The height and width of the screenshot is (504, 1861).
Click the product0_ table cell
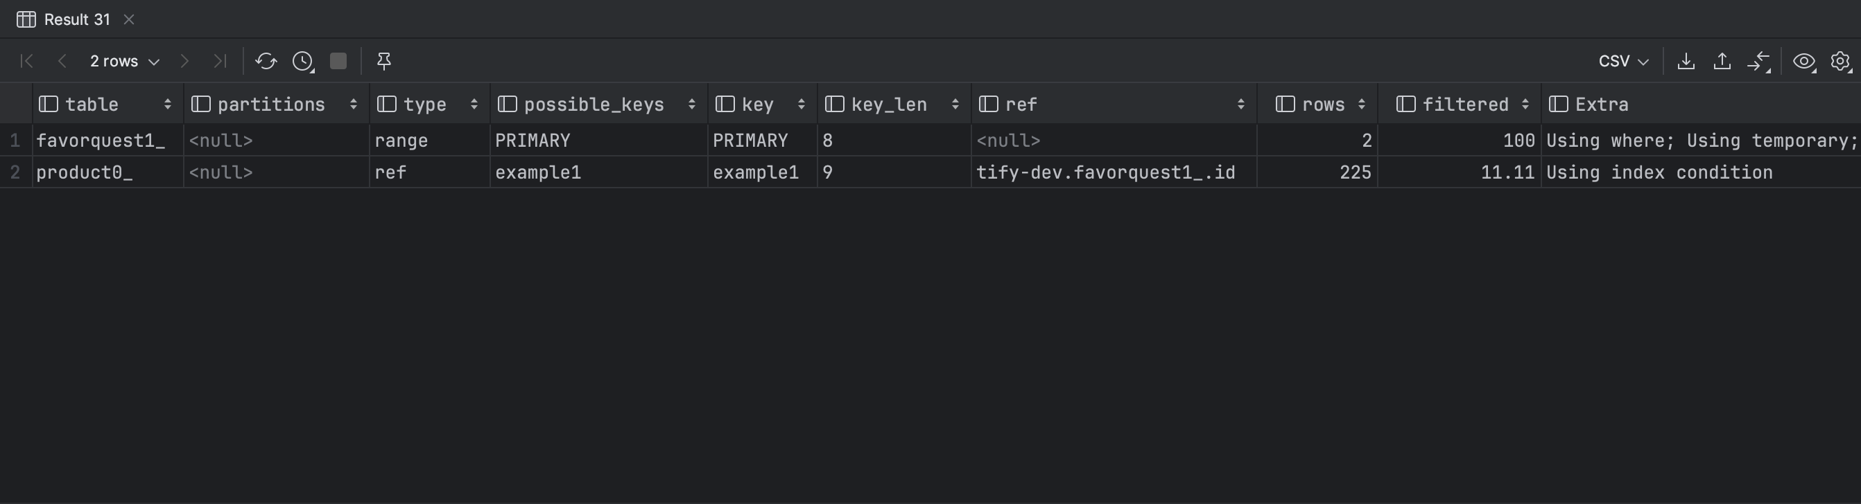(x=107, y=172)
